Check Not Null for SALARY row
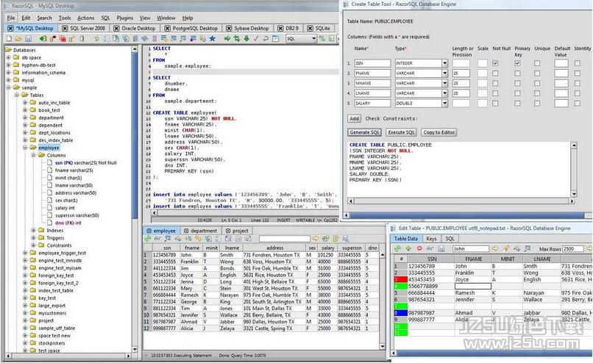Image resolution: width=593 pixels, height=363 pixels. tap(495, 103)
